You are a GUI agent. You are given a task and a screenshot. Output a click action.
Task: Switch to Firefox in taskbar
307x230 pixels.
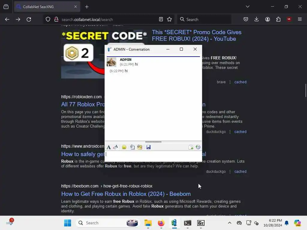(161, 223)
